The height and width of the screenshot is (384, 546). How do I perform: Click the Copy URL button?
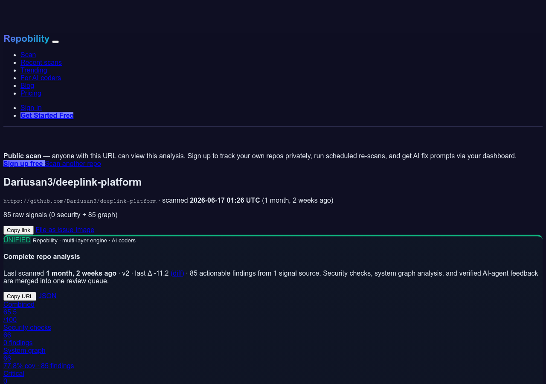(20, 296)
